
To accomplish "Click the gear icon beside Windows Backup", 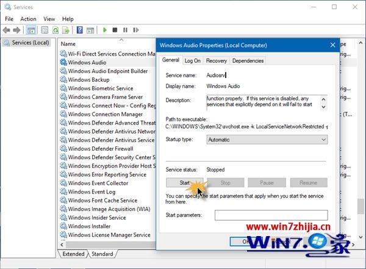I will coord(63,80).
